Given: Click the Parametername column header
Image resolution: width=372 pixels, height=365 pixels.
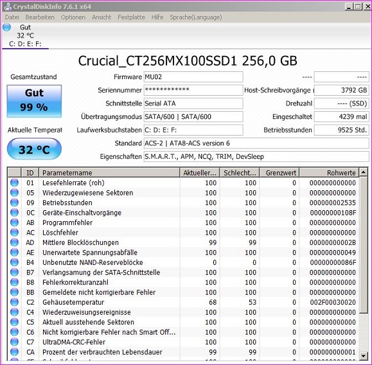Looking at the screenshot, I should click(109, 173).
